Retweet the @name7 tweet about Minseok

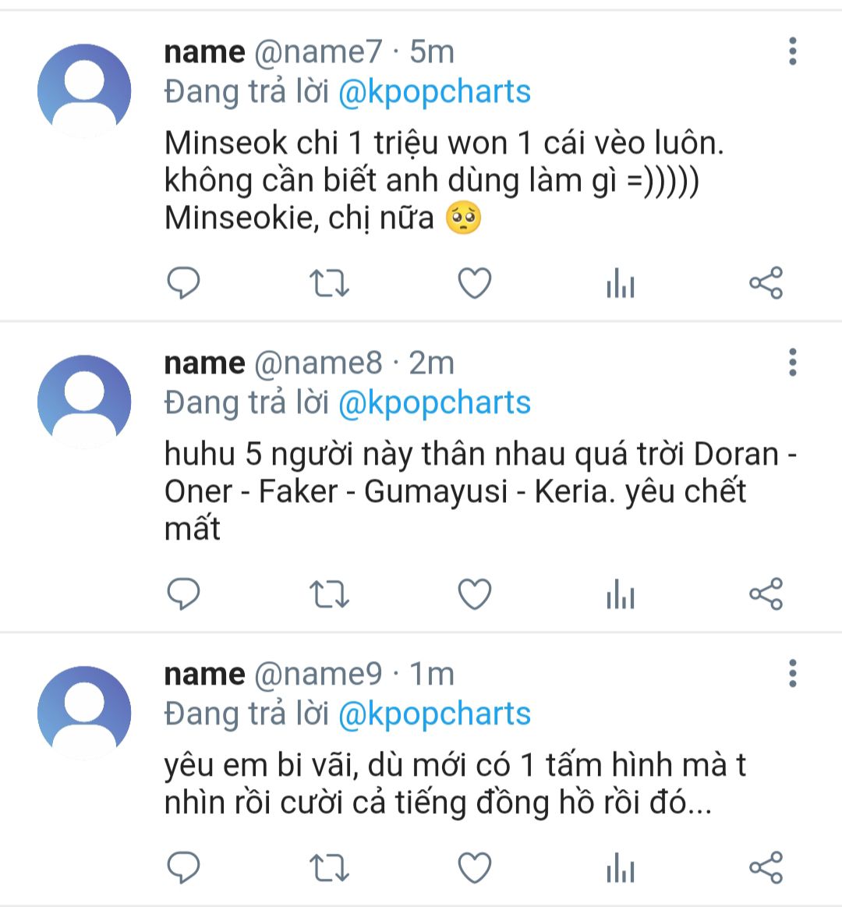point(329,283)
